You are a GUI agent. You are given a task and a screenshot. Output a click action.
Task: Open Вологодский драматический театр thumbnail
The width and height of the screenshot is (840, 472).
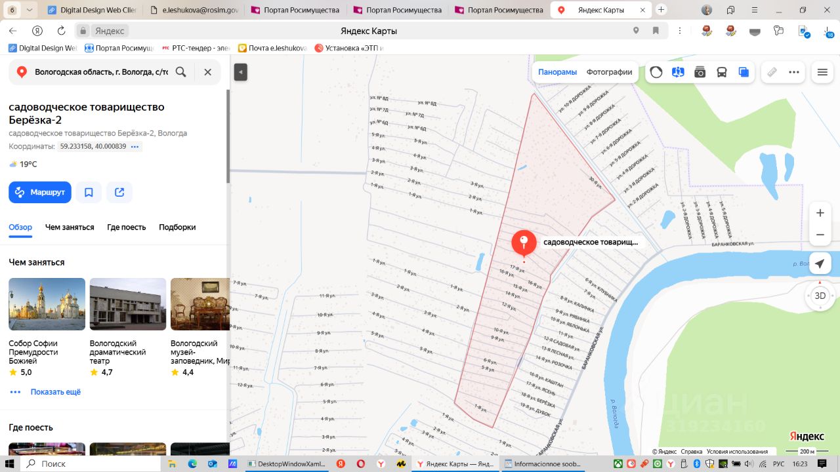point(128,304)
